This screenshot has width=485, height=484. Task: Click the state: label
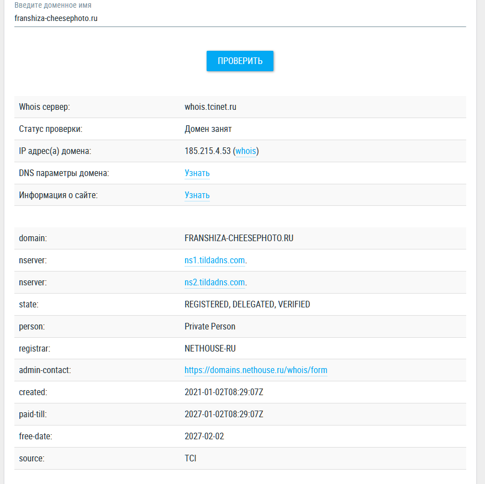29,305
